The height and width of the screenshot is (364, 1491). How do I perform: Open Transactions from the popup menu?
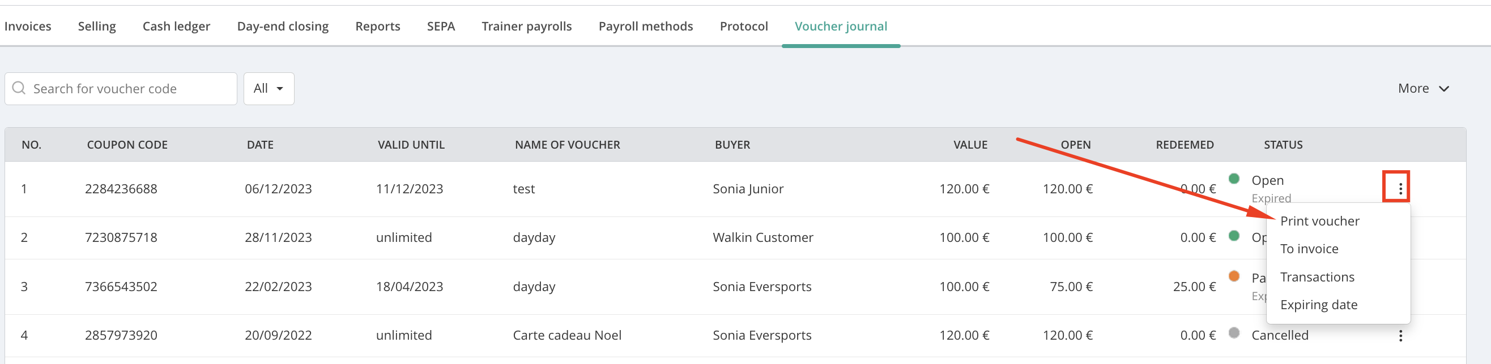pyautogui.click(x=1317, y=278)
